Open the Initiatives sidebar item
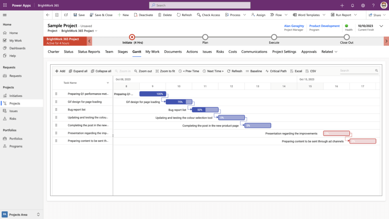 tap(16, 96)
